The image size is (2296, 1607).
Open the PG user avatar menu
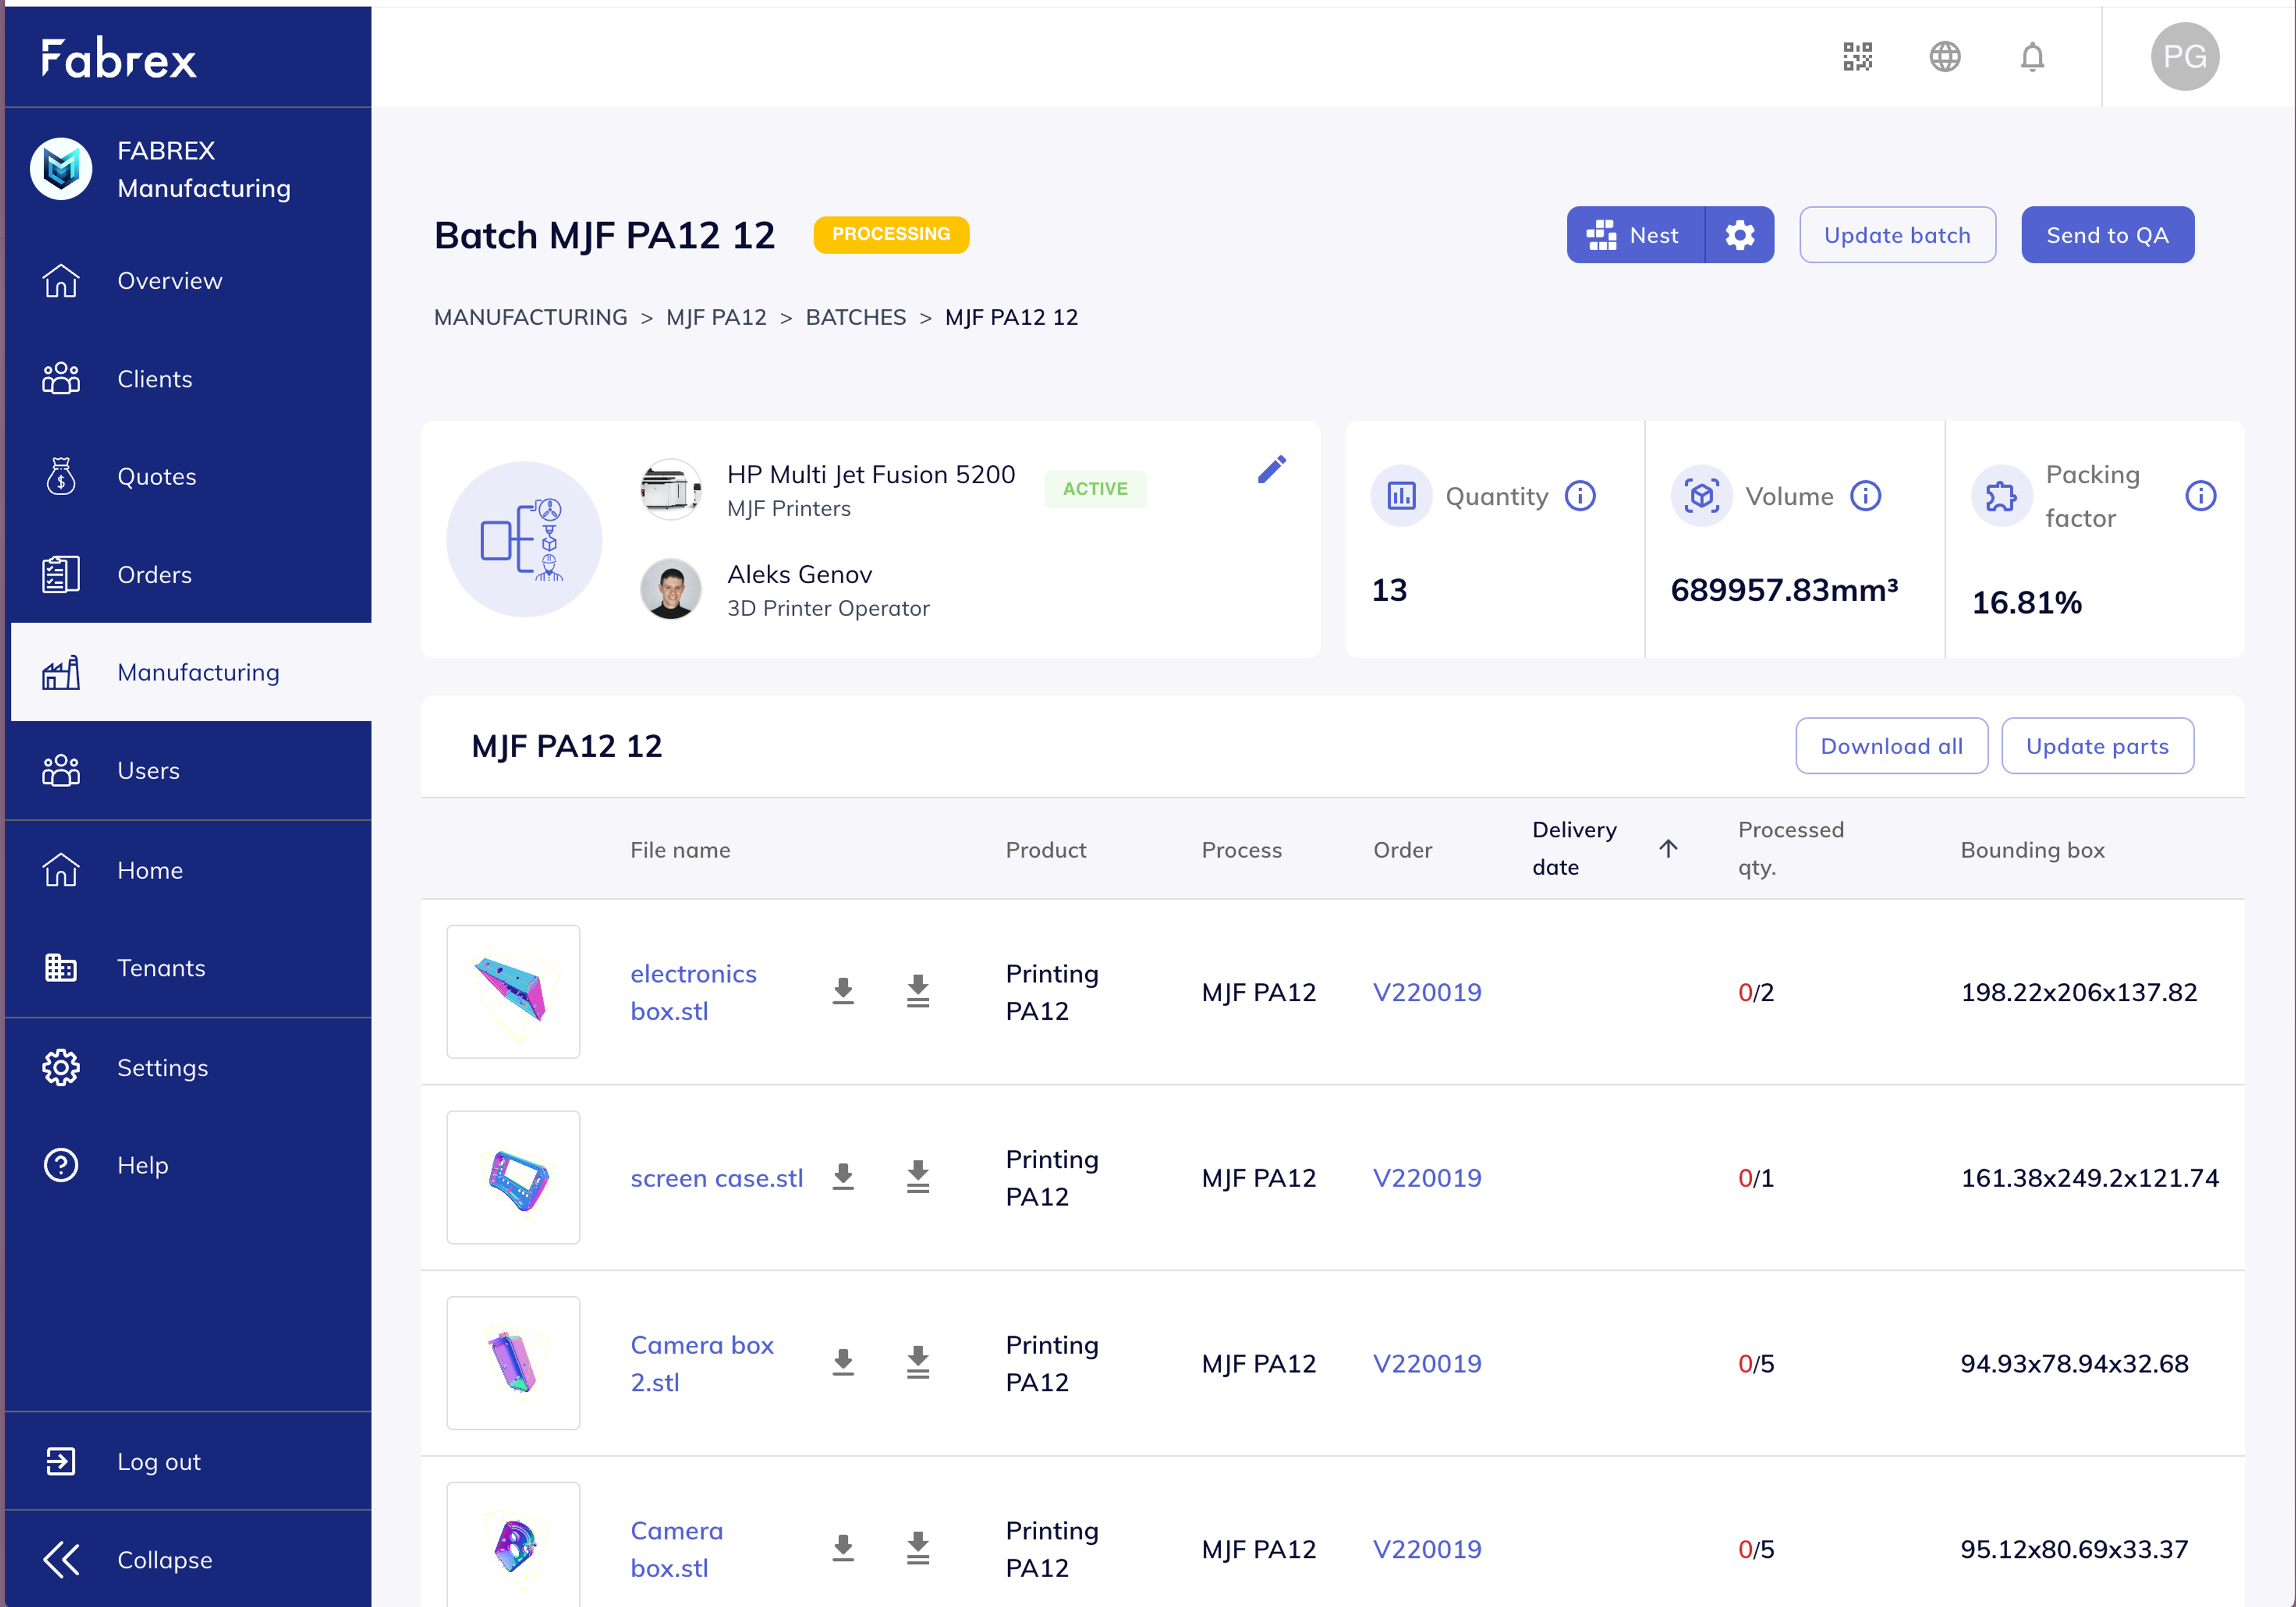pos(2184,57)
